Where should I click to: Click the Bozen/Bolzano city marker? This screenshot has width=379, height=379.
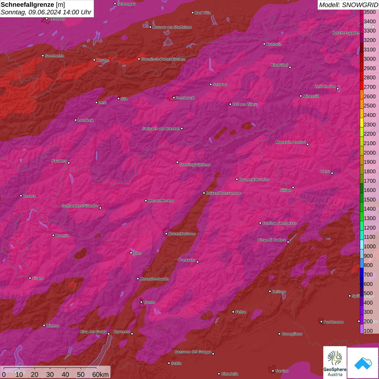pyautogui.click(x=166, y=234)
